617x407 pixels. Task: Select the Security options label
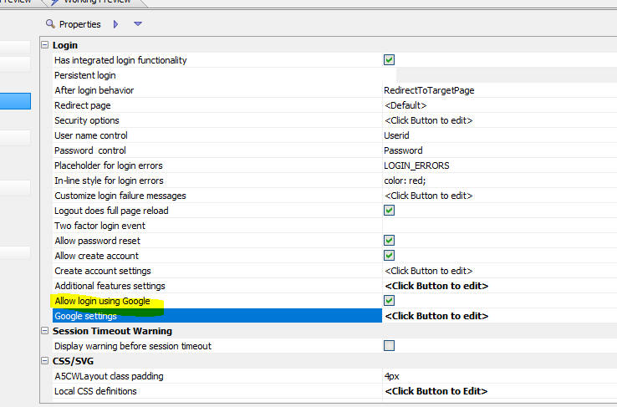pyautogui.click(x=87, y=120)
